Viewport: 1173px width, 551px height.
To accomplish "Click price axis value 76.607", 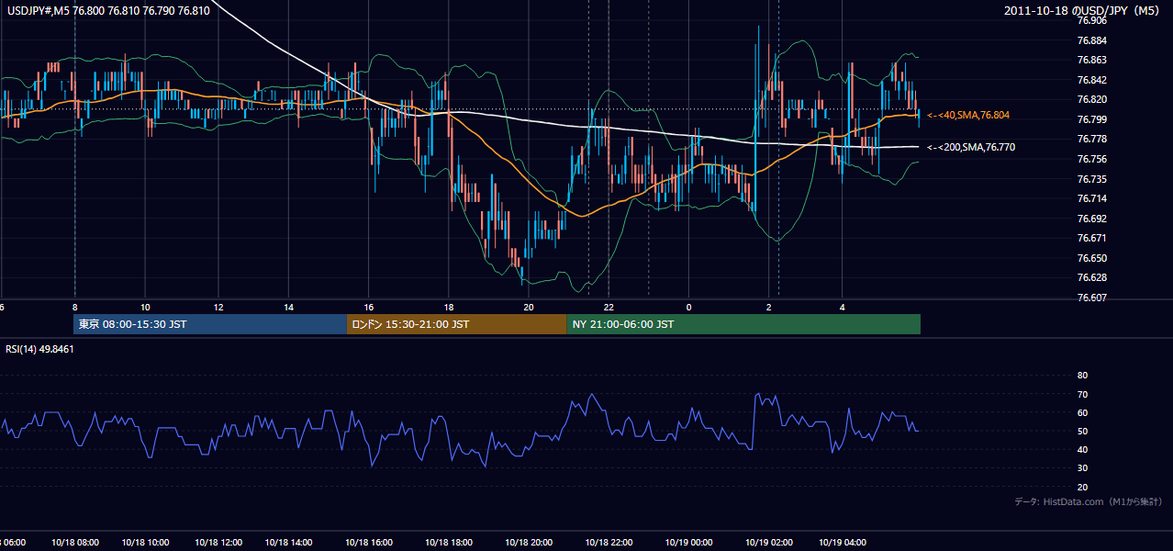I will click(1091, 298).
